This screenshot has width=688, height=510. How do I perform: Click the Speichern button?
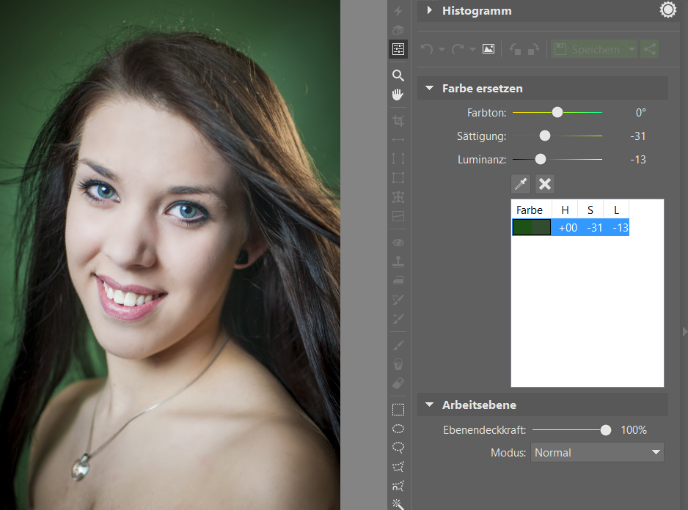pyautogui.click(x=589, y=49)
